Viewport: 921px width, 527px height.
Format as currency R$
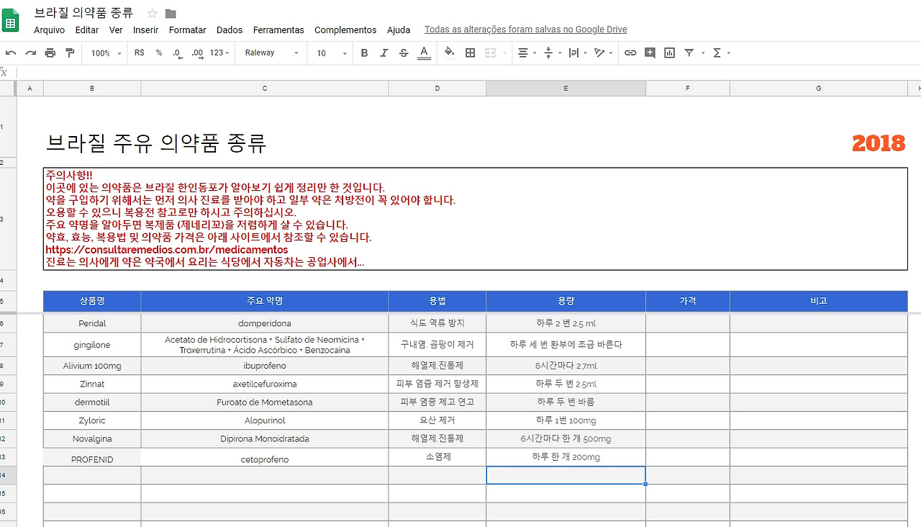coord(140,53)
